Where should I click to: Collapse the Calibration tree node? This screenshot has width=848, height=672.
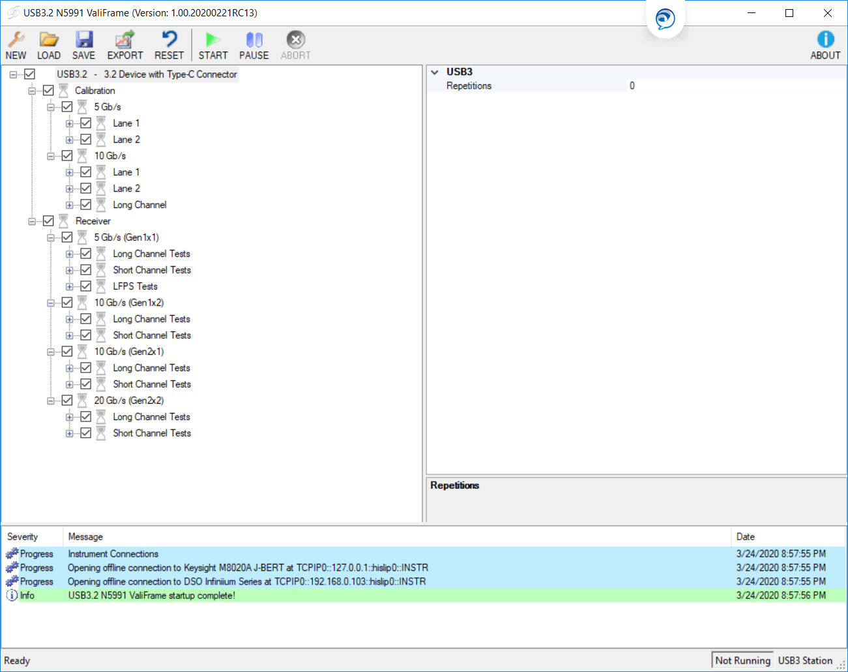[32, 90]
